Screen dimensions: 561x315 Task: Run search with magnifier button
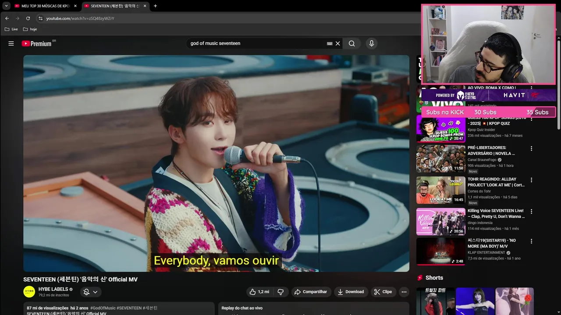352,43
